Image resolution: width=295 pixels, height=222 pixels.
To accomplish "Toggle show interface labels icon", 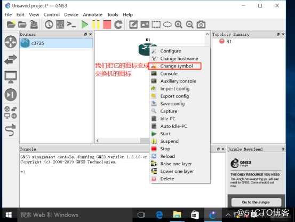I will 60,25.
